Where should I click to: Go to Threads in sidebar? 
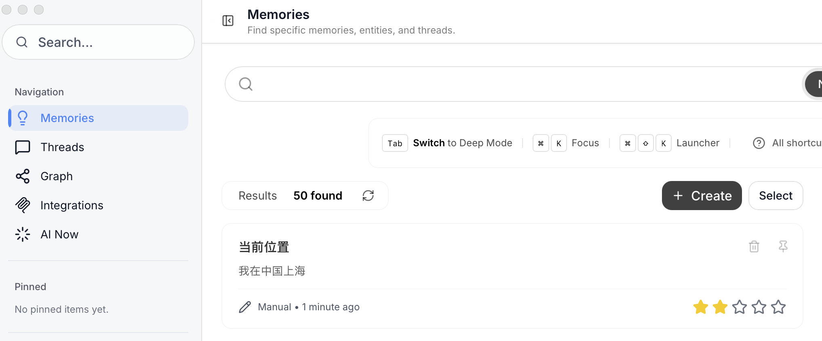pos(62,147)
